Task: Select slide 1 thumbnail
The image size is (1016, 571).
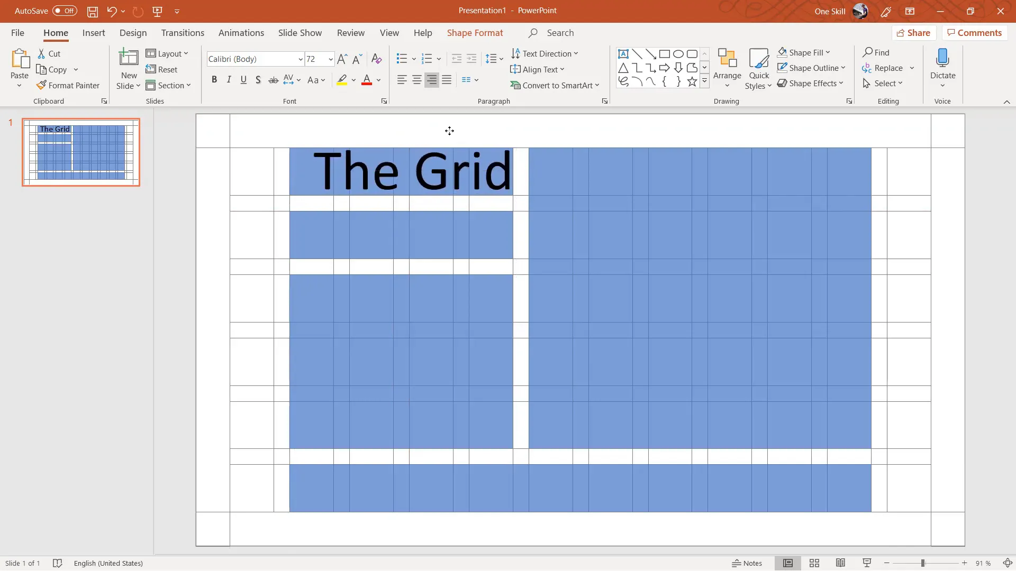Action: pos(81,152)
